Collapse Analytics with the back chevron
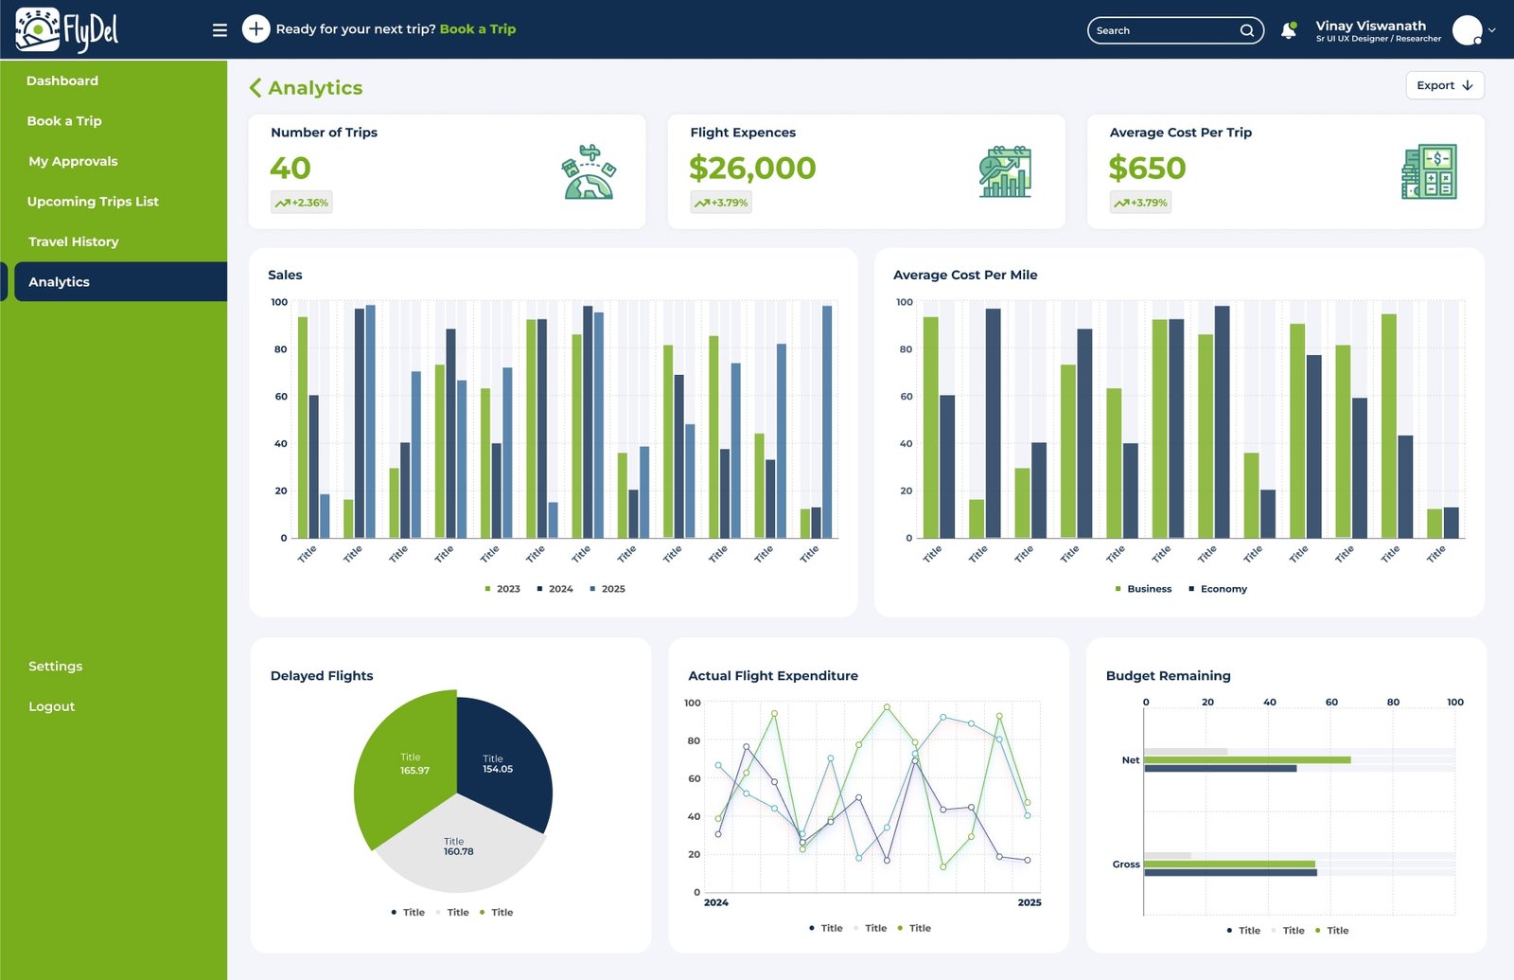The image size is (1514, 980). (254, 87)
